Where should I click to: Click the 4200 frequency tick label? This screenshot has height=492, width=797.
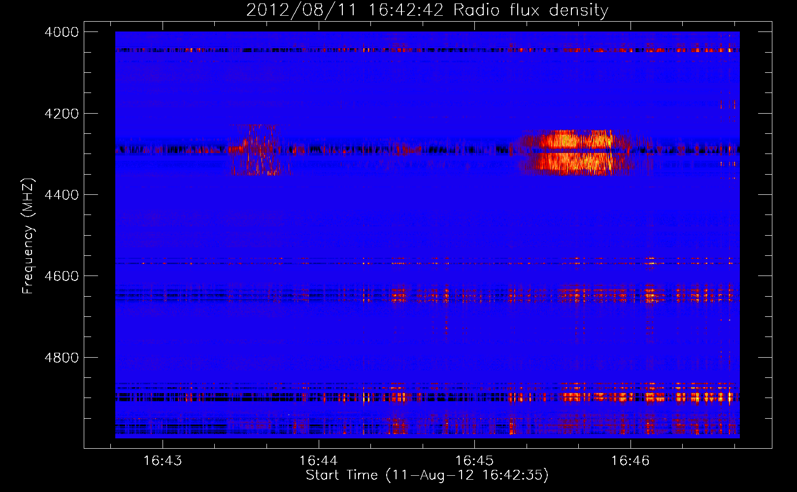62,114
